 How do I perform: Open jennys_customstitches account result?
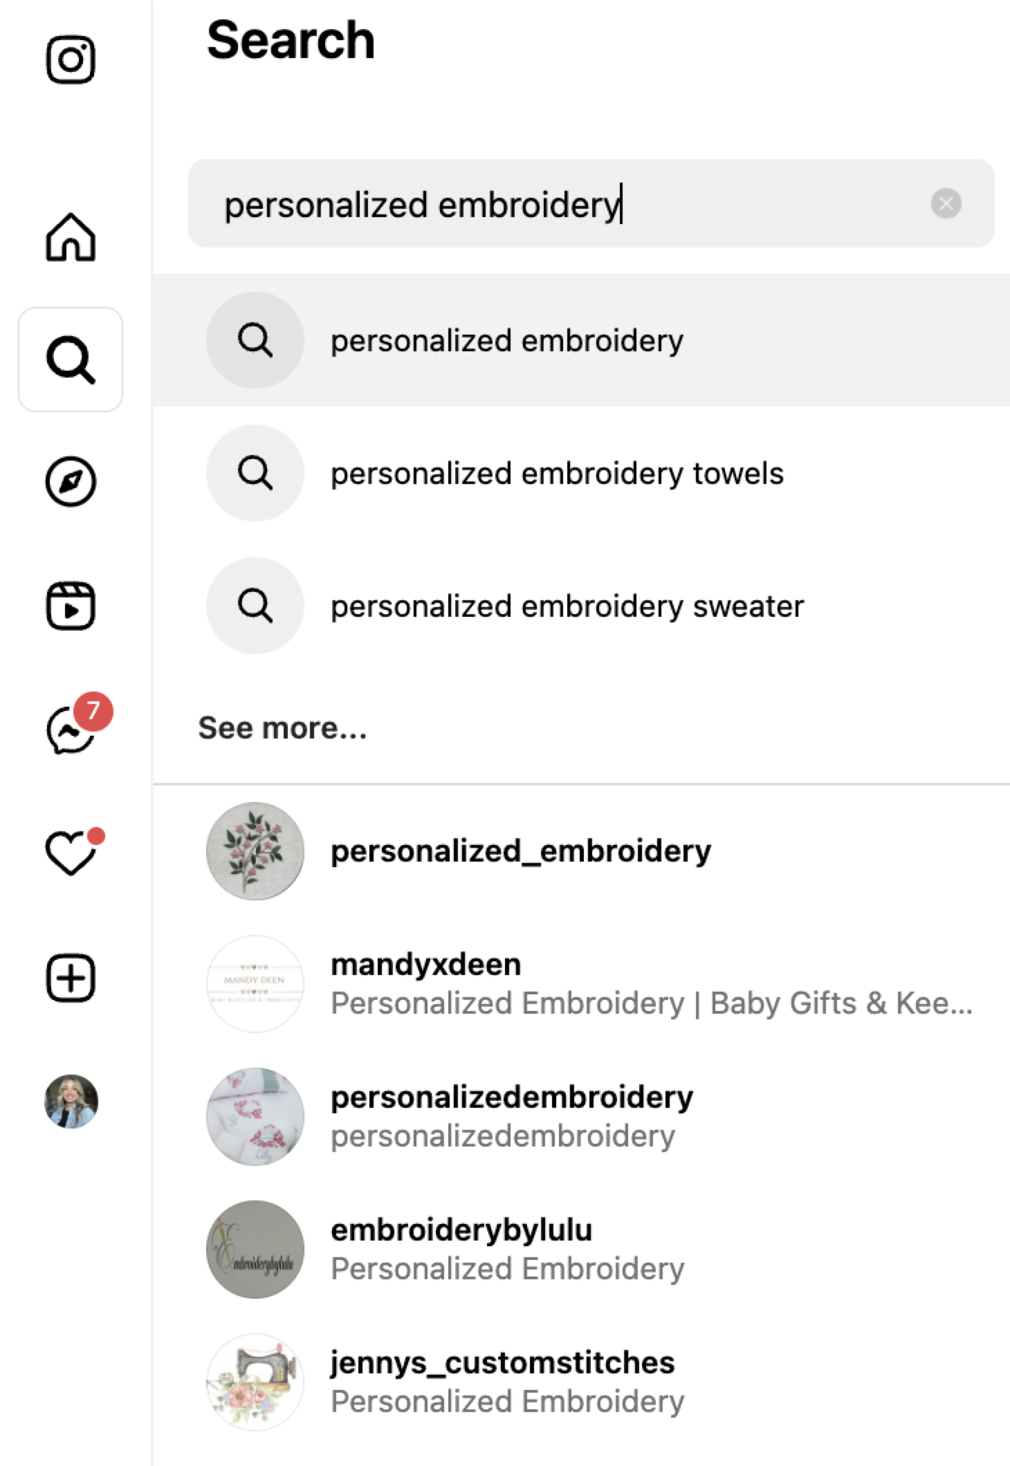581,1382
